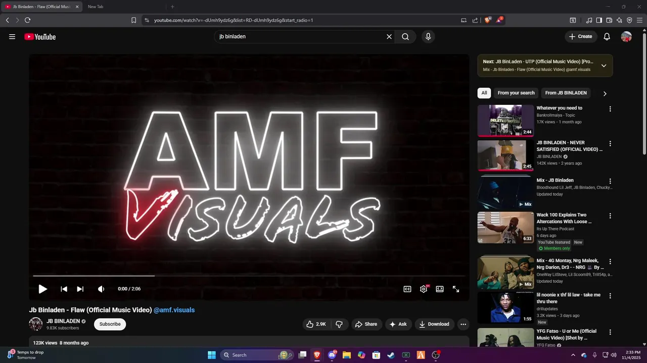Open YouTube notifications bell
Screen dimensions: 647x363
[607, 37]
